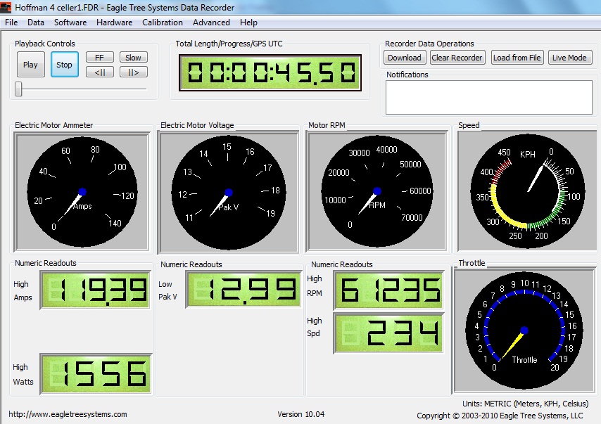
Task: Click the 'Playback Controls' group label
Action: 45,44
